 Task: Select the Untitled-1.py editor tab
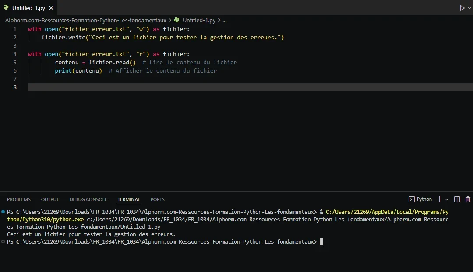coord(28,8)
